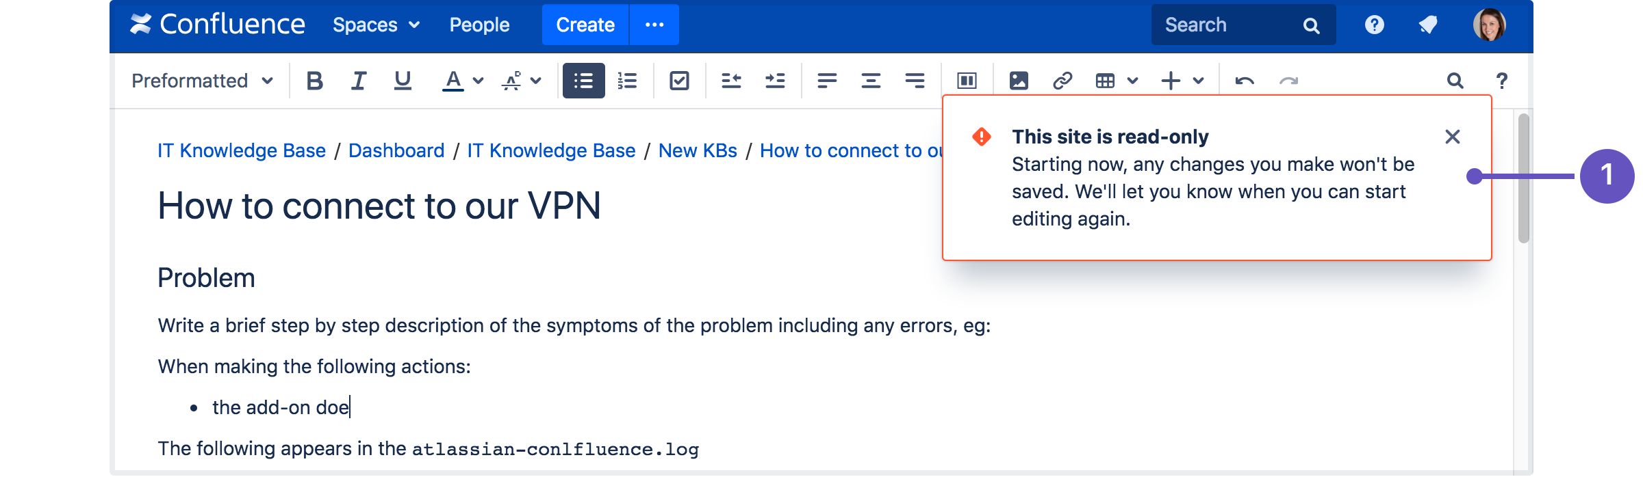Open the Preformatted paragraph style dropdown
The image size is (1643, 477).
click(x=202, y=81)
